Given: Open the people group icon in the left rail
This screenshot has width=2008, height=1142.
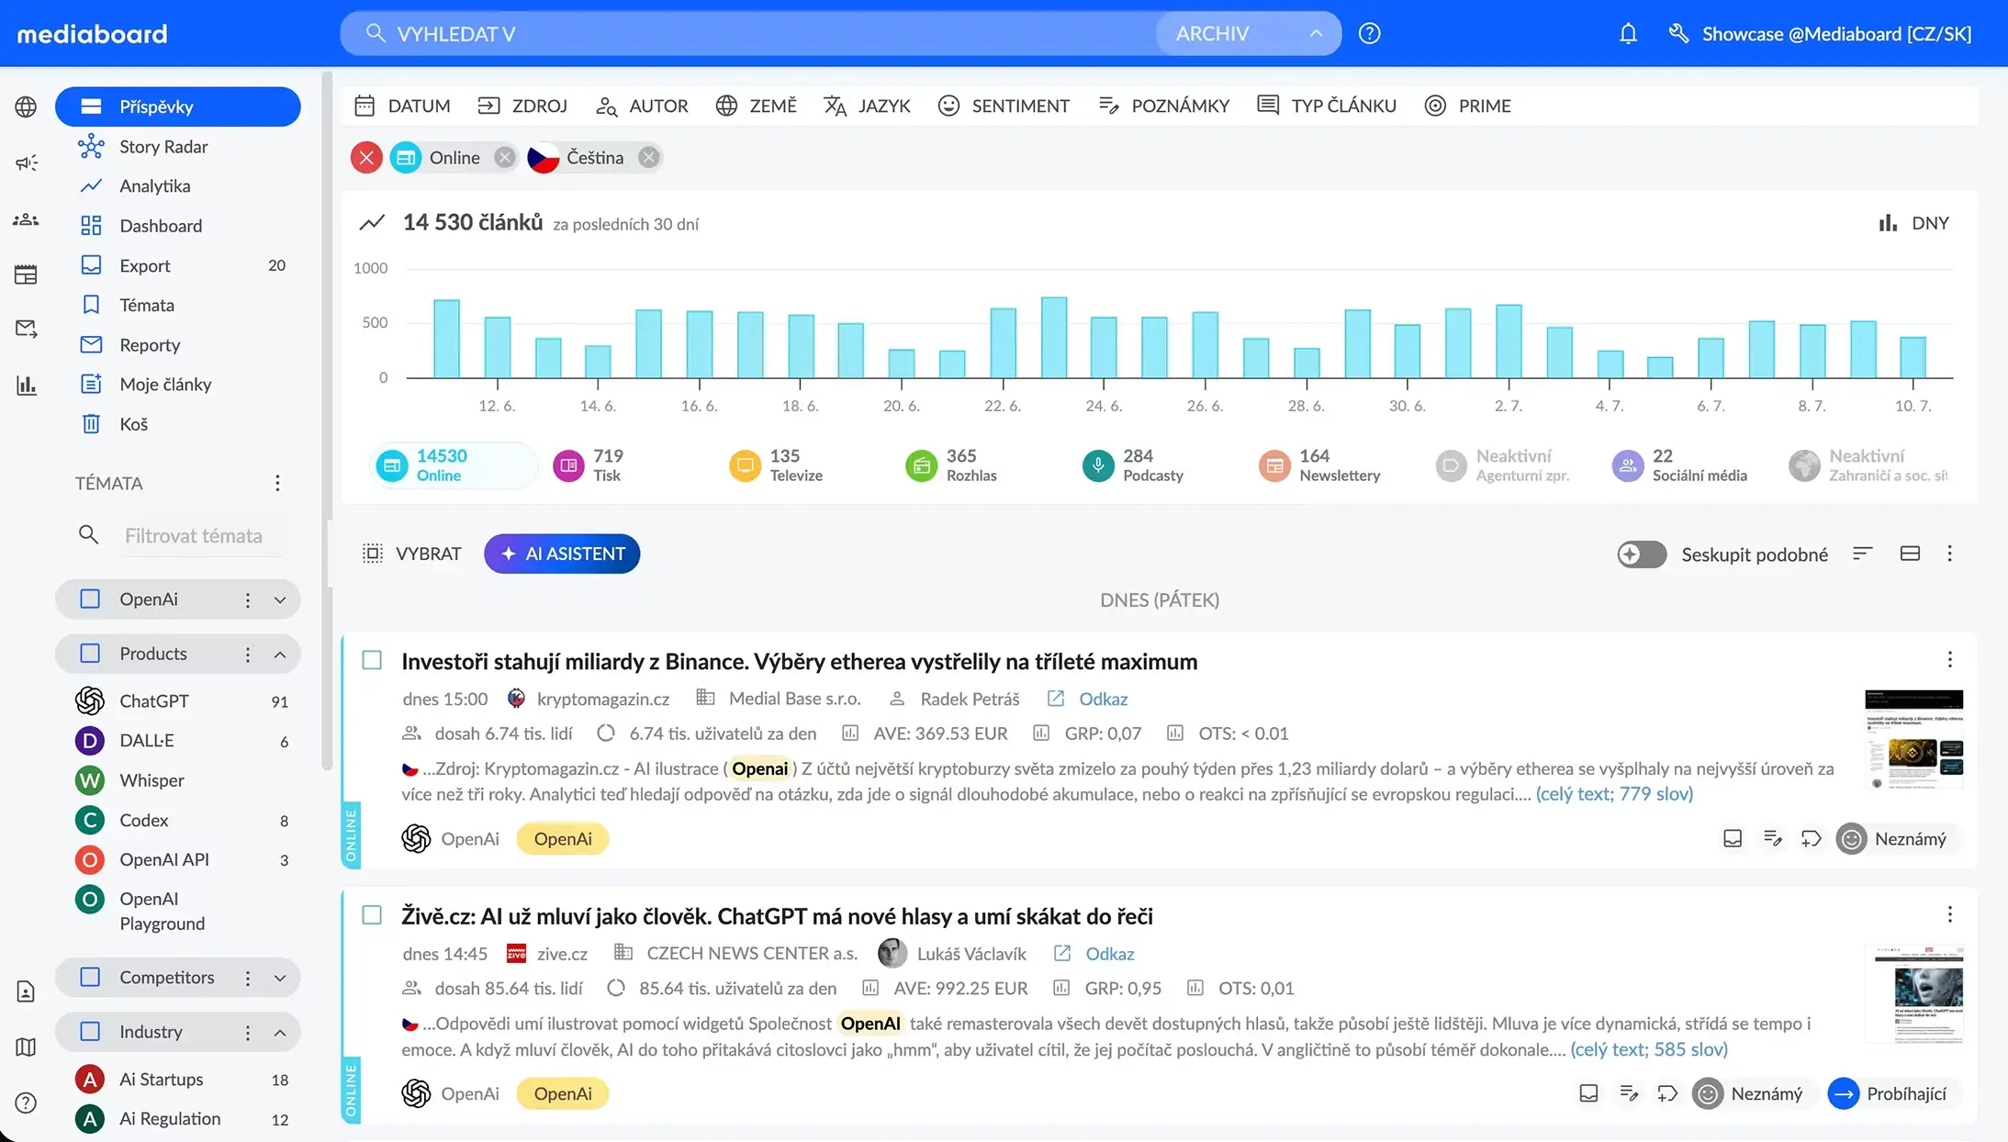Looking at the screenshot, I should click(x=26, y=219).
